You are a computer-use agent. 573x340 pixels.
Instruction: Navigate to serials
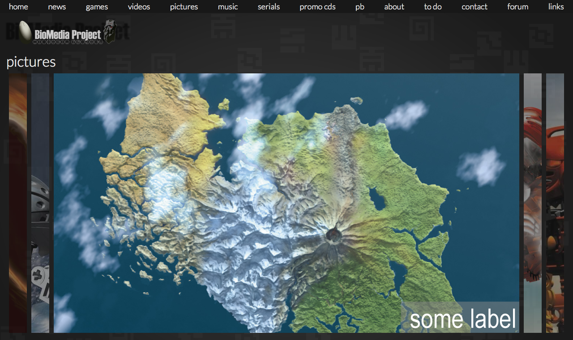269,7
